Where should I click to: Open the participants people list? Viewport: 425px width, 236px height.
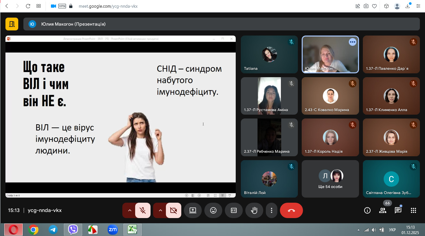pos(383,210)
